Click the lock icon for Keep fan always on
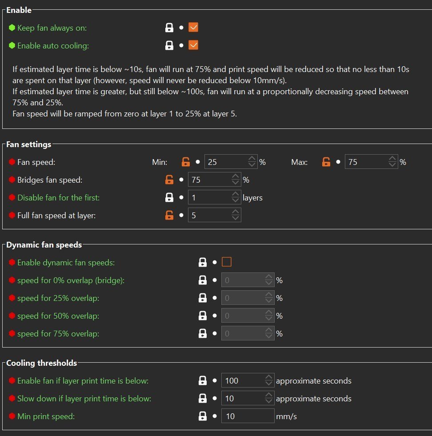 click(x=169, y=28)
